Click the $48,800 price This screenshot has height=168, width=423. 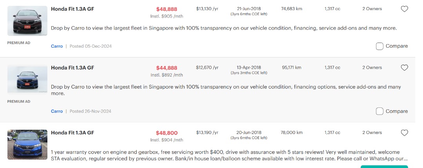(166, 133)
